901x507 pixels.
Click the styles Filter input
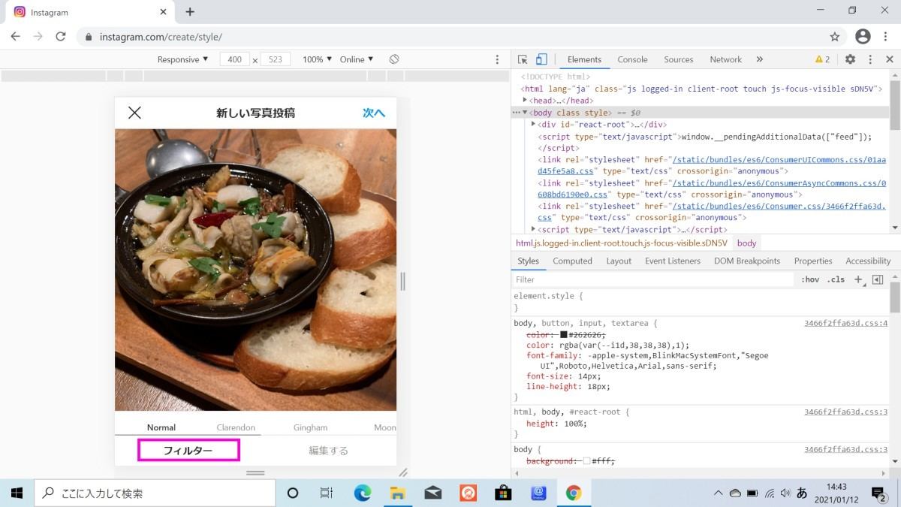tap(652, 279)
